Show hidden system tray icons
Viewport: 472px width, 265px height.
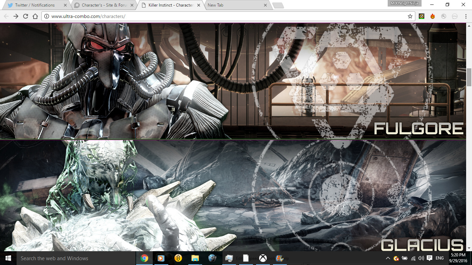point(388,258)
